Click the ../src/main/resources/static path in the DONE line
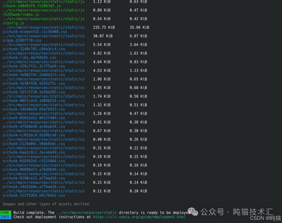This screenshot has width=282, height=223. coord(86,213)
